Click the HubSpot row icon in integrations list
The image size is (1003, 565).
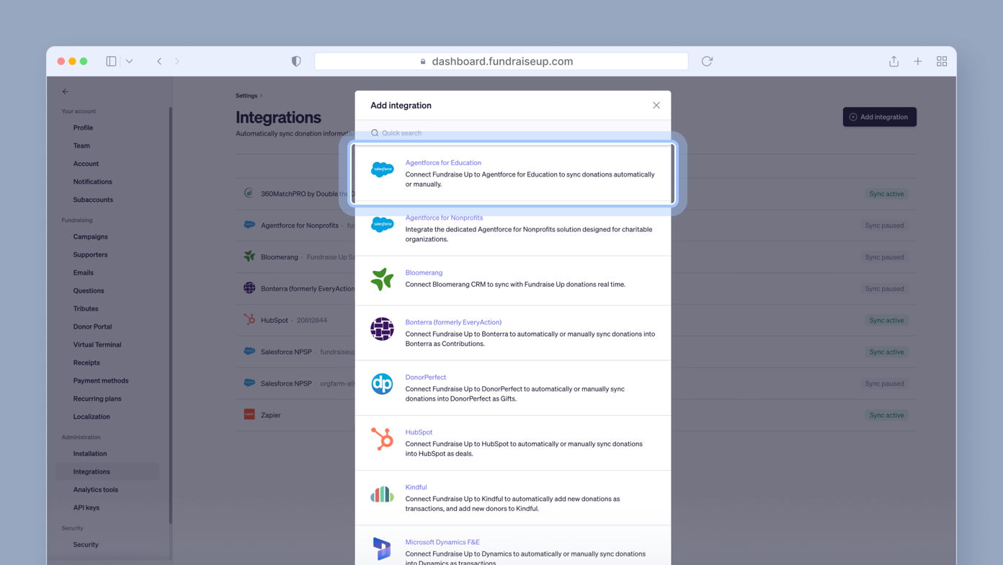coord(249,320)
